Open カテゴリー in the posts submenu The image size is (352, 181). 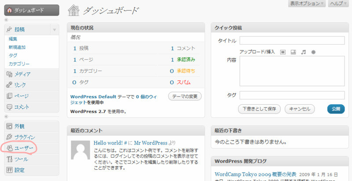[19, 64]
